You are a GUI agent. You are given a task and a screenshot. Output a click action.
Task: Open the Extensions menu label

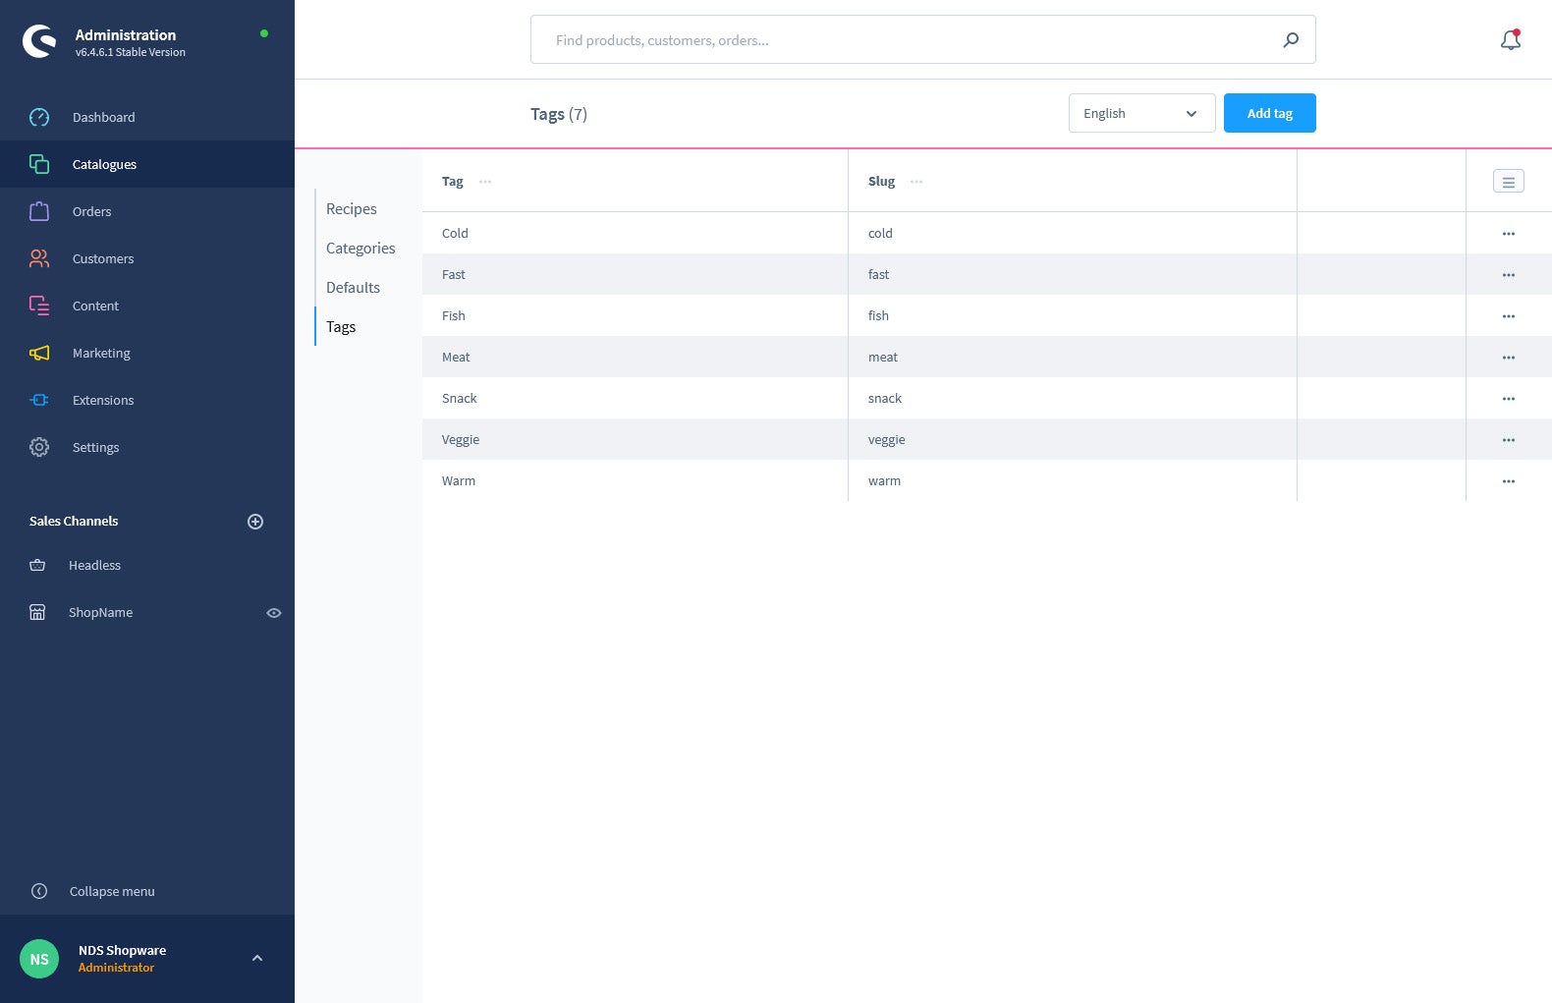coord(103,400)
